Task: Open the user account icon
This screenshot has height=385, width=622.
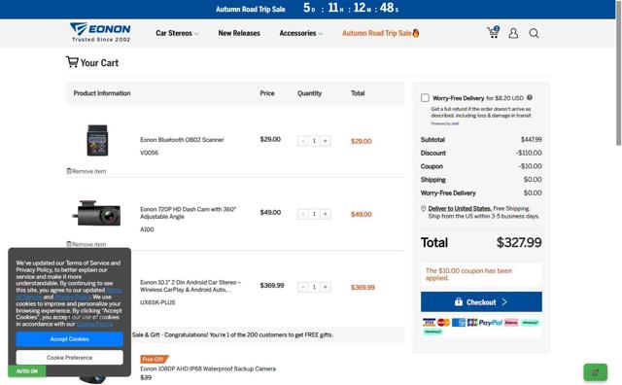Action: tap(513, 33)
